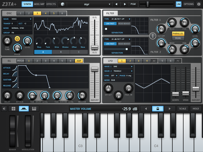Click the FLT1/FLT2 balance fader
Screen dimensions: 203x152
tap(95, 48)
